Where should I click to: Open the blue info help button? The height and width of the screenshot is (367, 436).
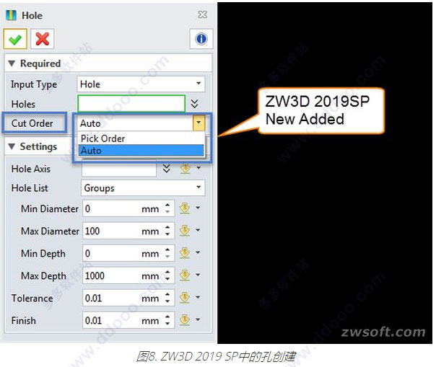click(201, 39)
